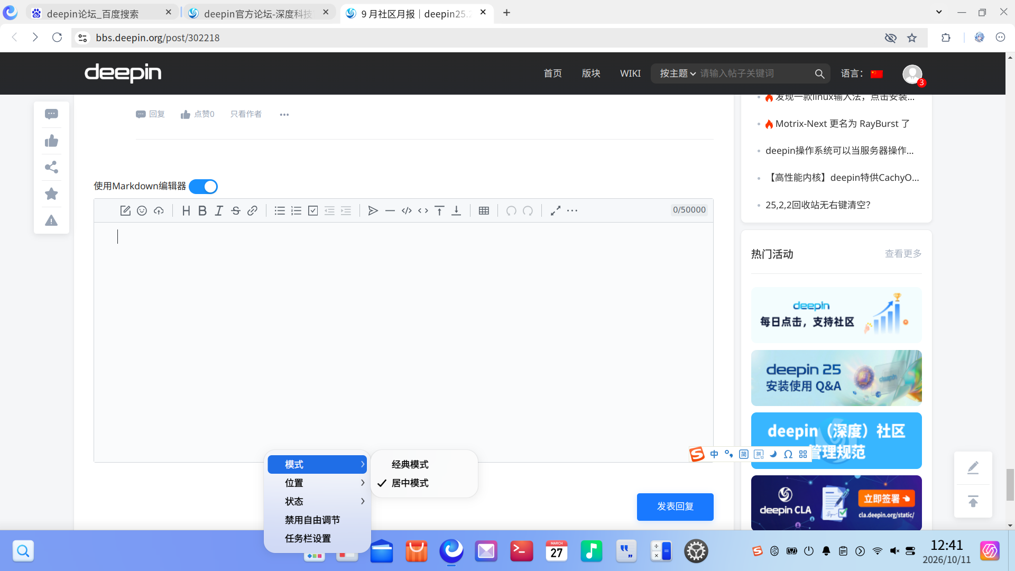Open the Motrix-Next 更名为 RayBurst 了 topic
Viewport: 1015px width, 571px height.
tap(842, 124)
